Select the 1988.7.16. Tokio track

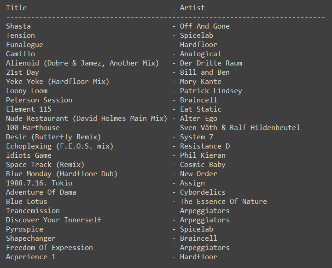click(39, 183)
